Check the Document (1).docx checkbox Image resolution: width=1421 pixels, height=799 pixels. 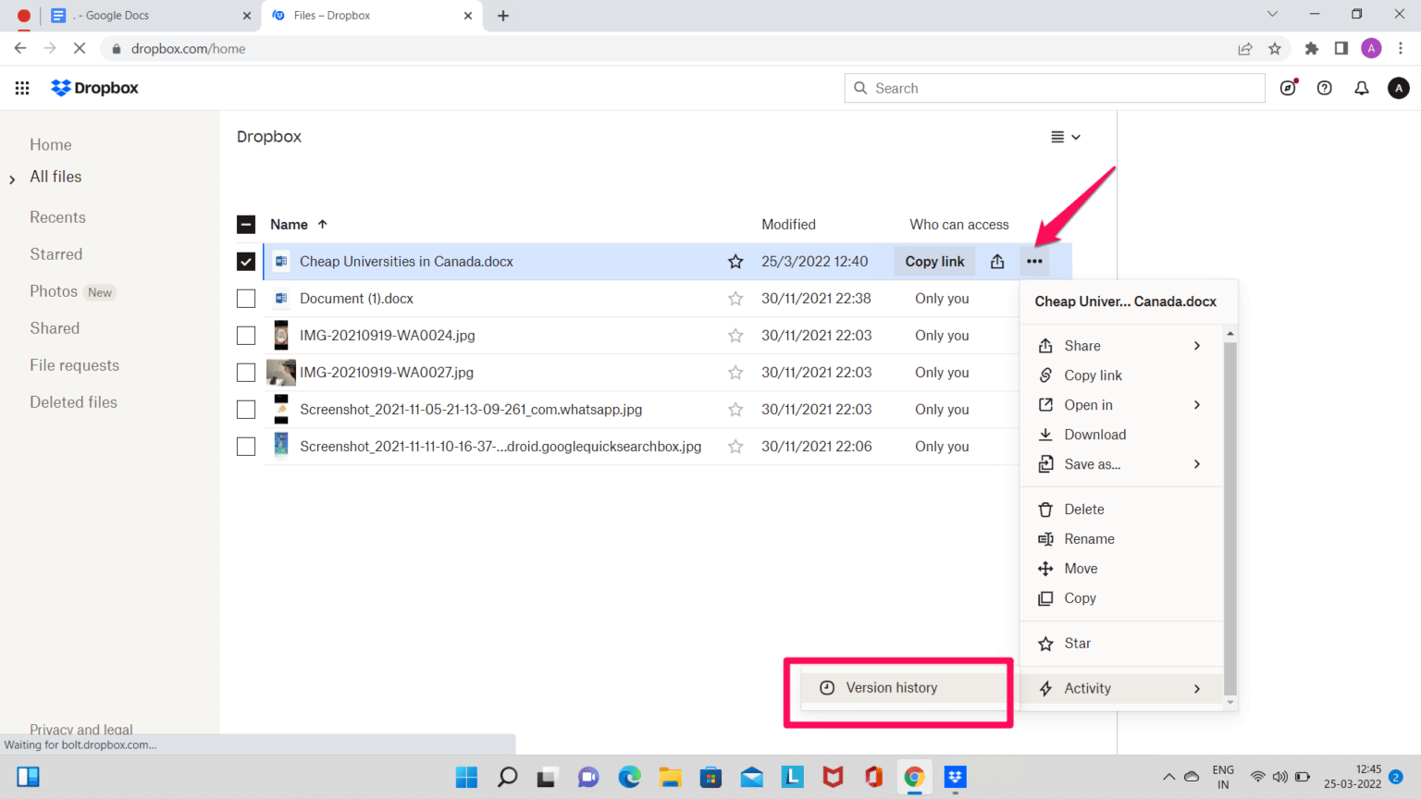(246, 299)
